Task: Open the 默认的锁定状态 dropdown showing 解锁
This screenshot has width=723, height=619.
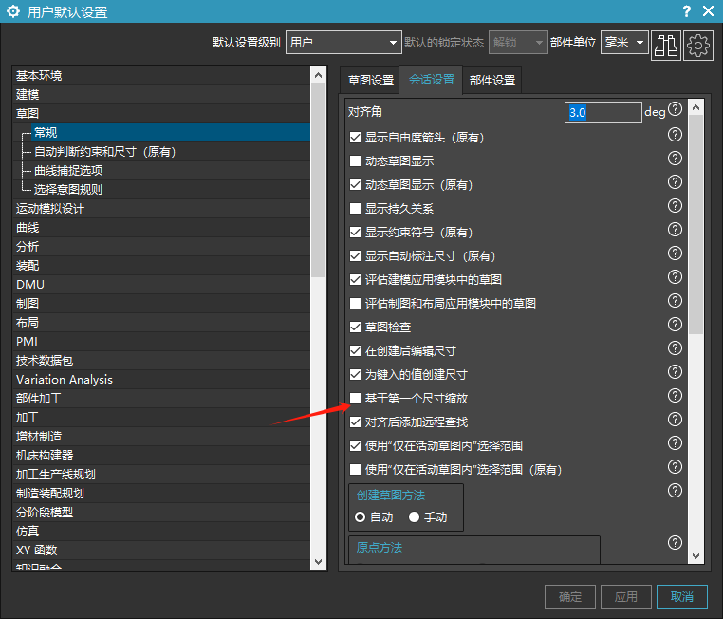Action: click(518, 43)
